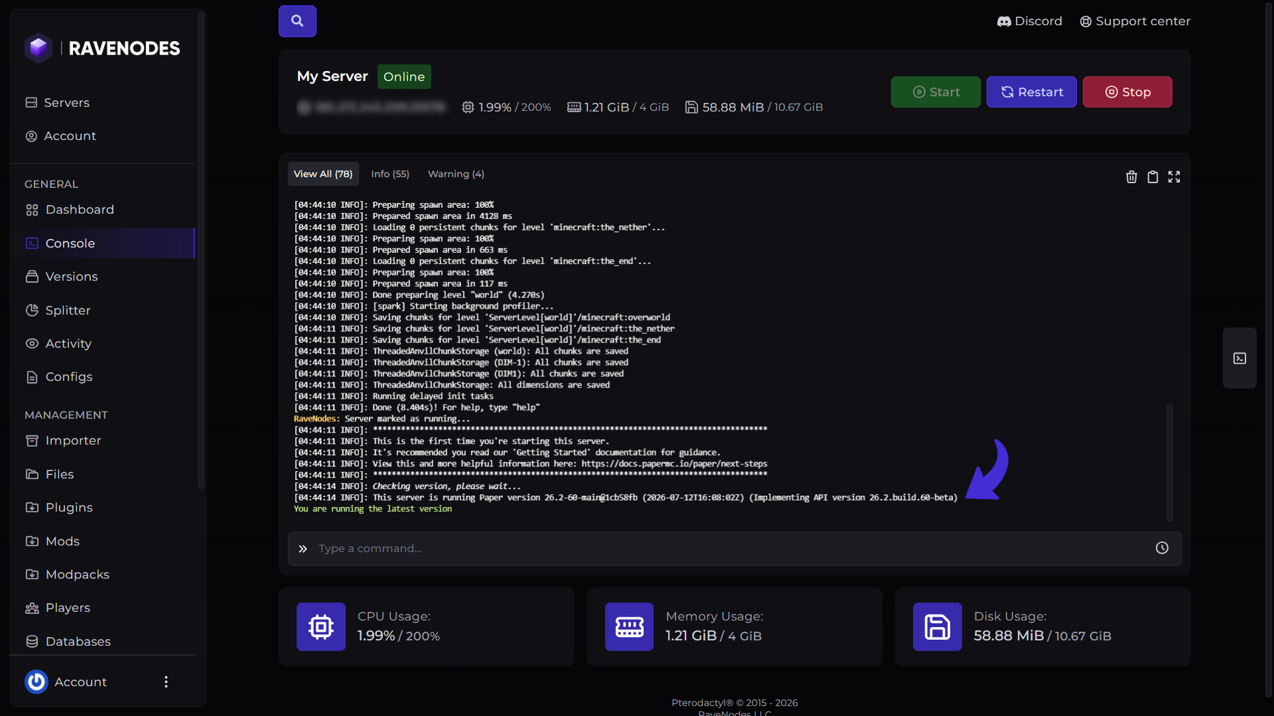Open the Discord link
The width and height of the screenshot is (1274, 716).
pos(1030,21)
